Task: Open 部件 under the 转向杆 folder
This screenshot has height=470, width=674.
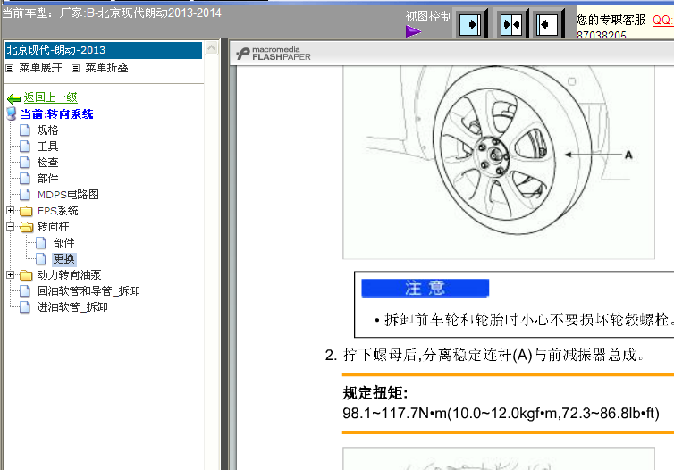Action: click(63, 243)
